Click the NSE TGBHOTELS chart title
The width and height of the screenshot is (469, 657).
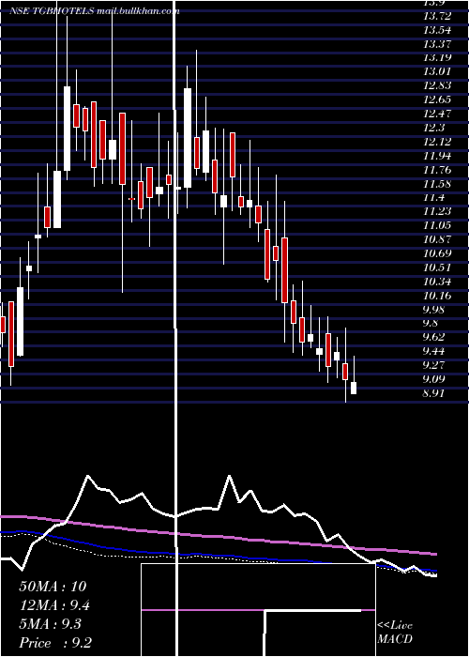click(x=94, y=11)
